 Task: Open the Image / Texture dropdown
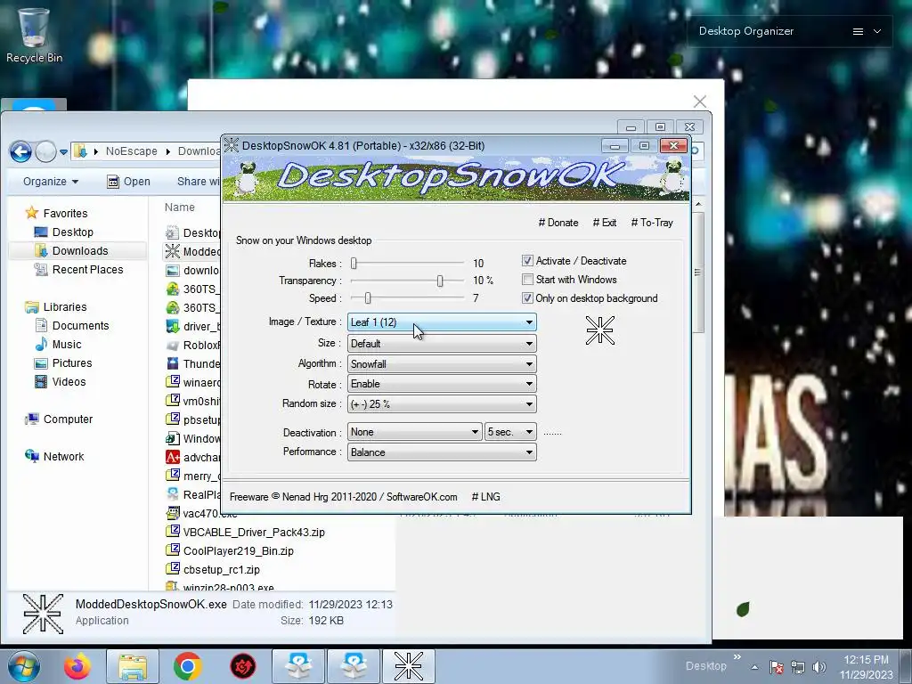point(442,322)
